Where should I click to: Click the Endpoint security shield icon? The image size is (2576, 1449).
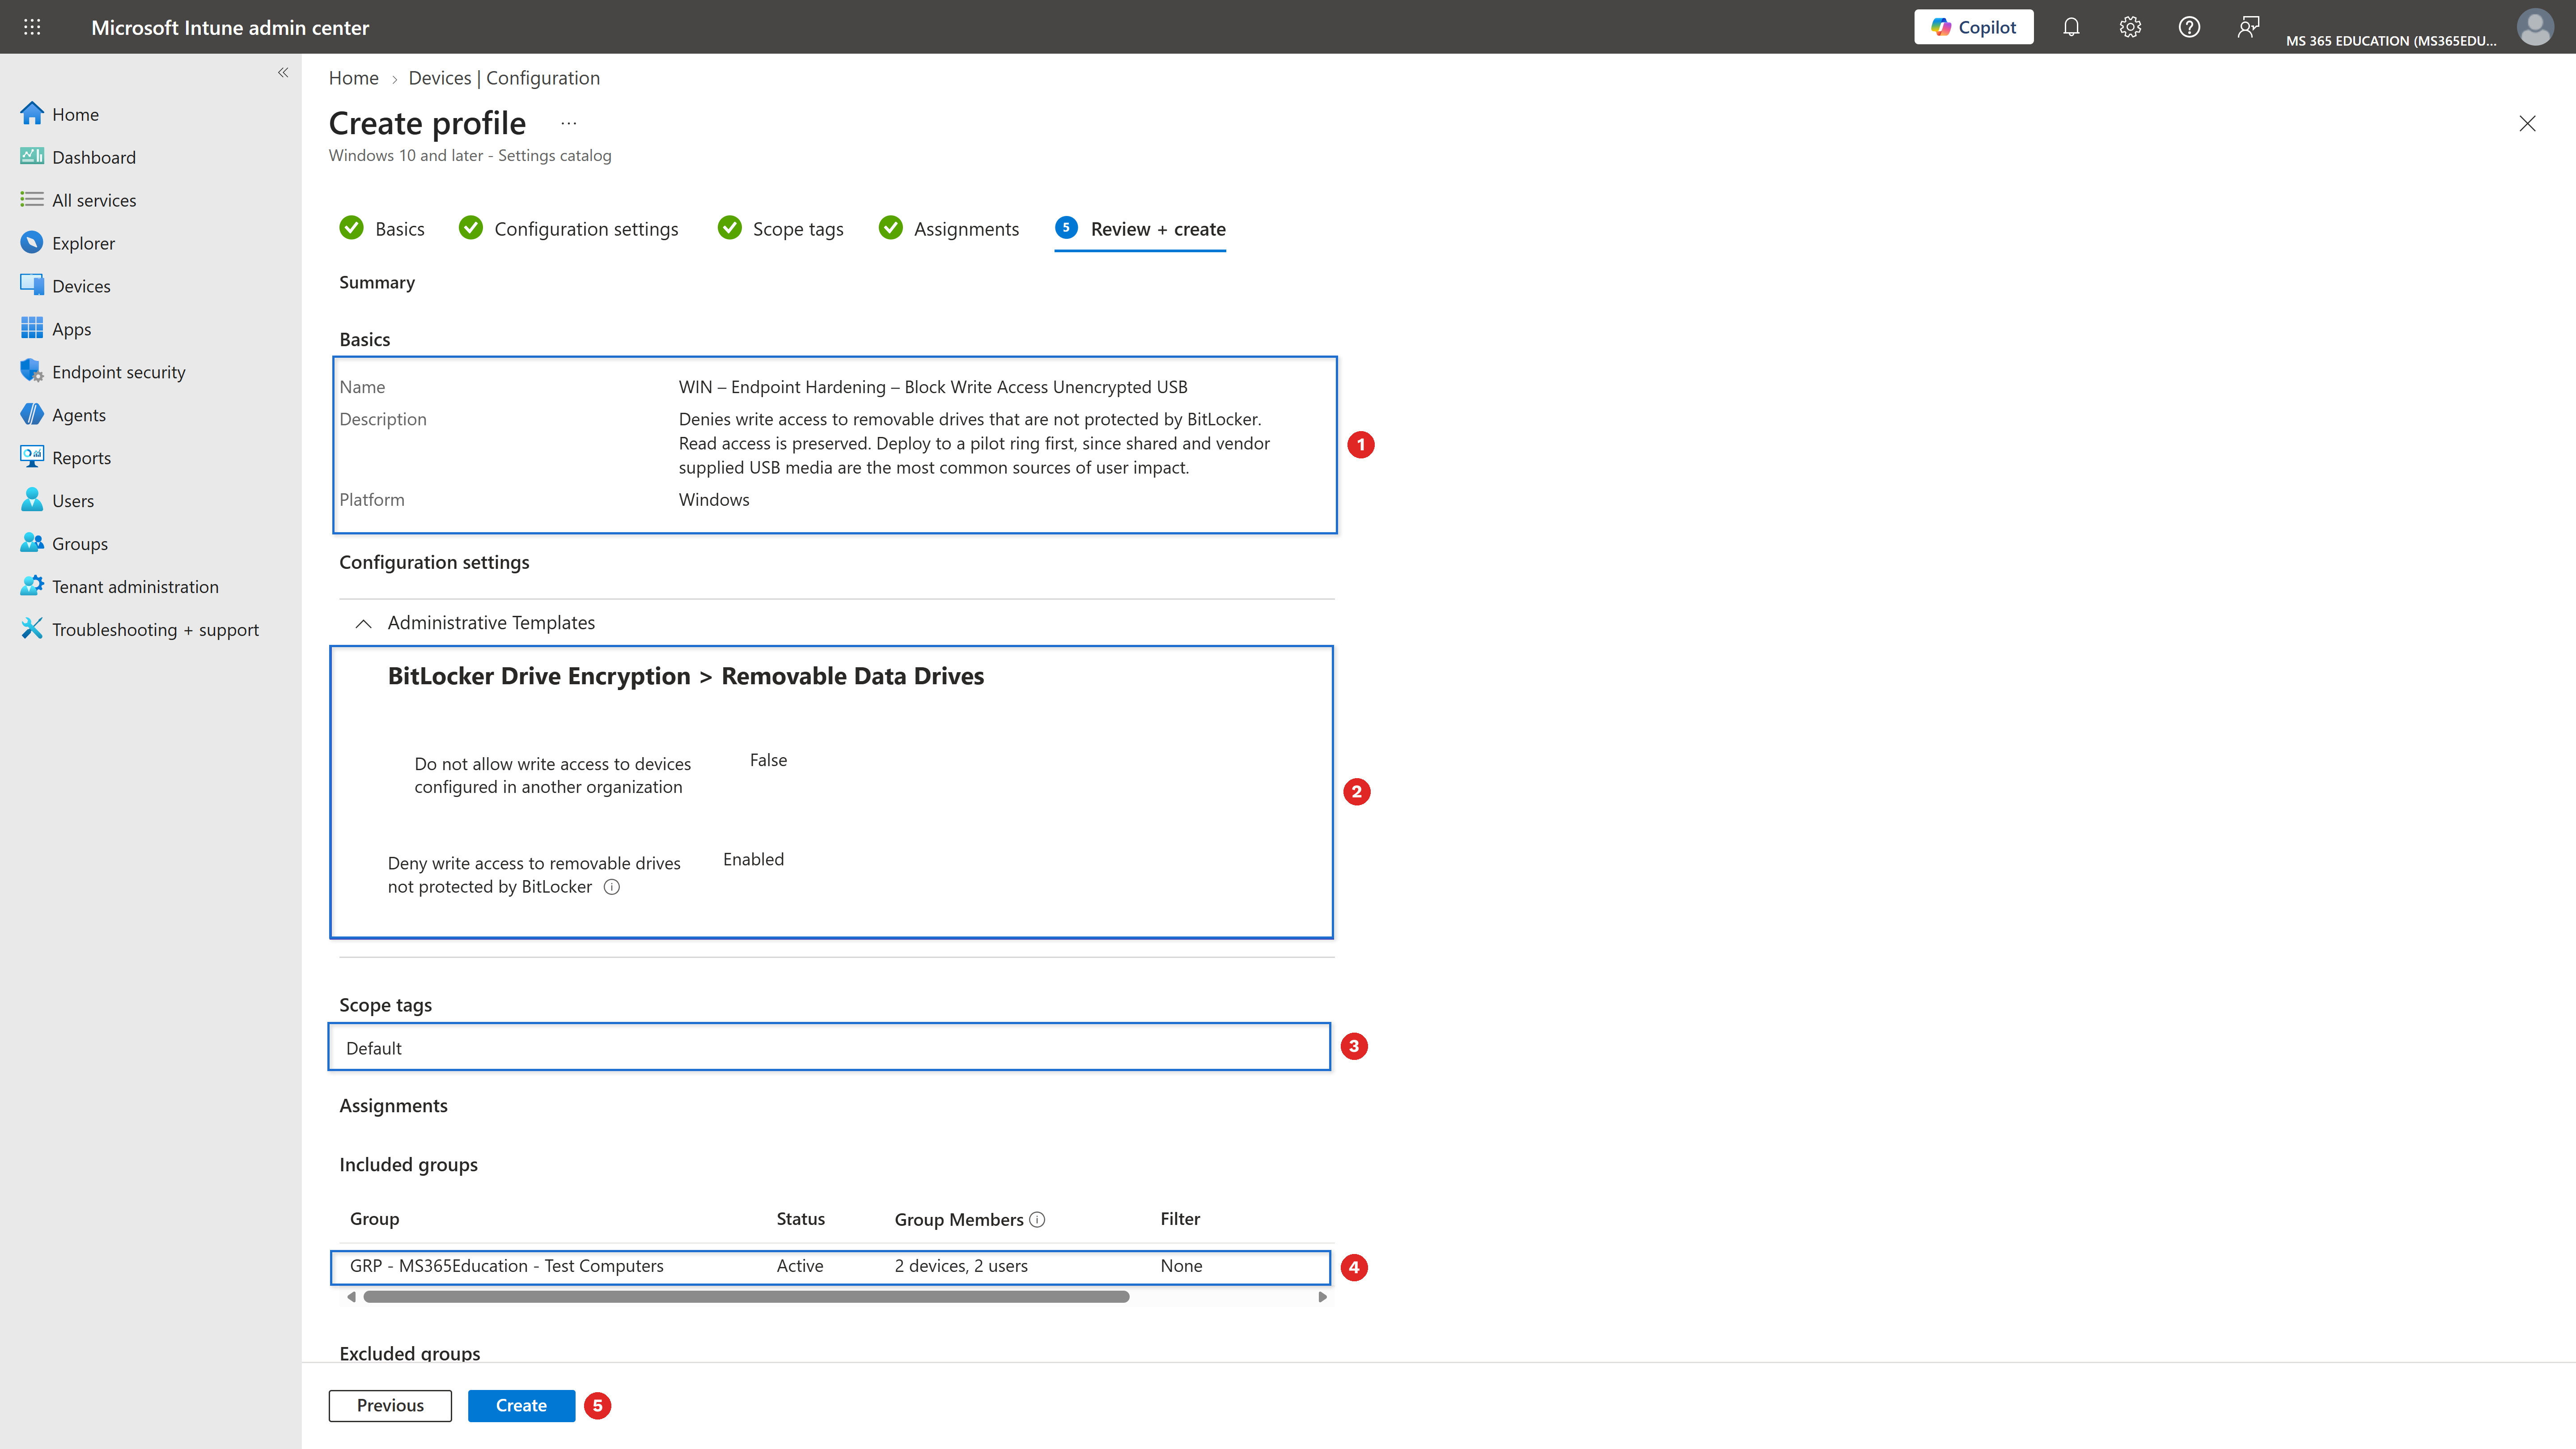[32, 371]
